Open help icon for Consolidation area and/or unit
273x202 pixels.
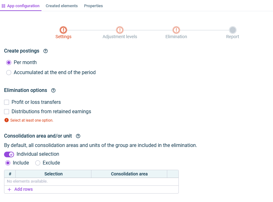click(78, 136)
